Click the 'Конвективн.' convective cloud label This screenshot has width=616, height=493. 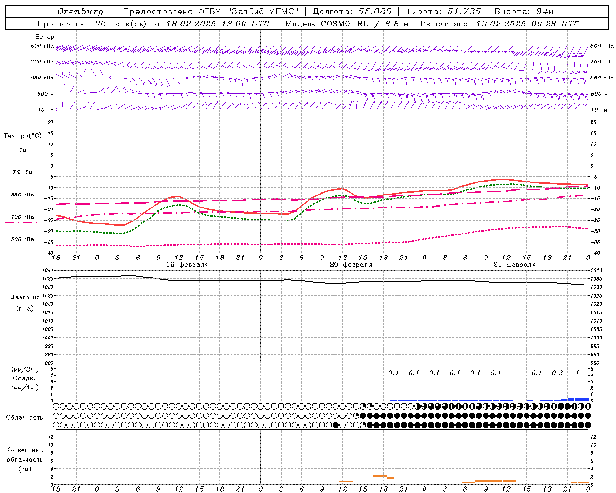tap(25, 450)
